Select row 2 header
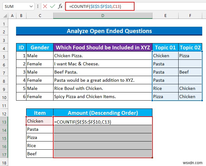The image size is (206, 166). pos(4,32)
